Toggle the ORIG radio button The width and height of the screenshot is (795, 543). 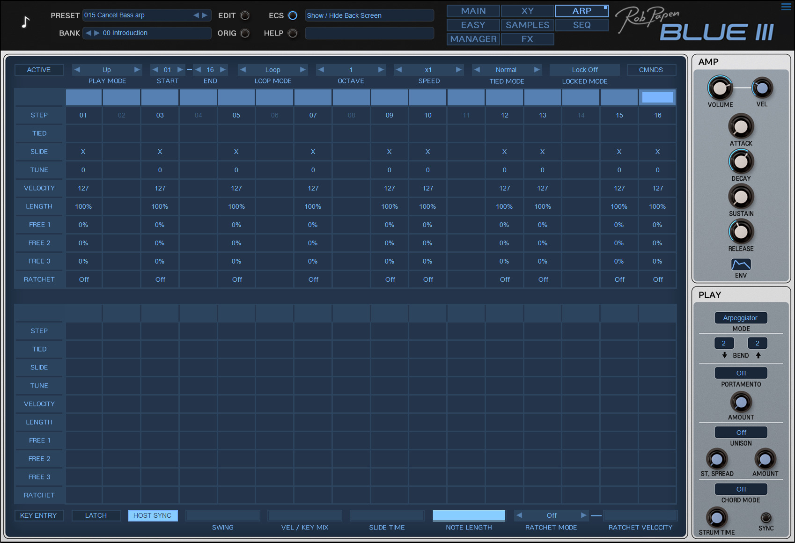click(245, 33)
